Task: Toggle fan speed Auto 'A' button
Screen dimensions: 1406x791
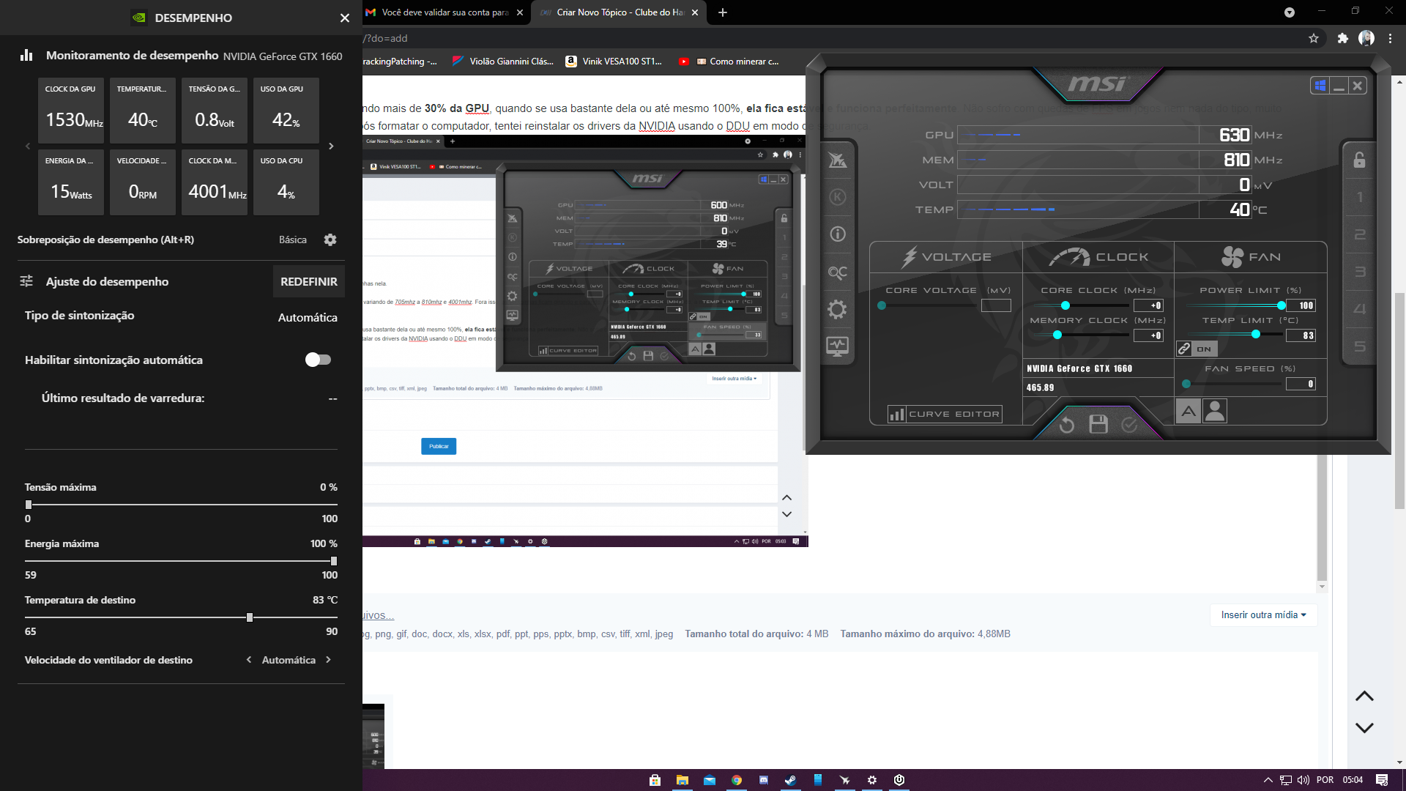Action: [x=1189, y=411]
